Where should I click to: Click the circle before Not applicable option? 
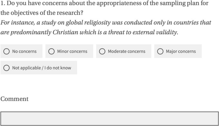coord(6,68)
